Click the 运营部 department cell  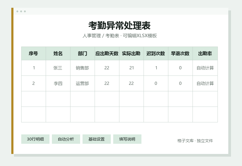pos(83,83)
